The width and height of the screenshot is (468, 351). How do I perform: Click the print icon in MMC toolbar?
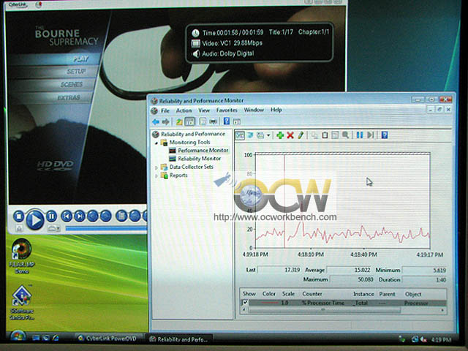[213, 121]
